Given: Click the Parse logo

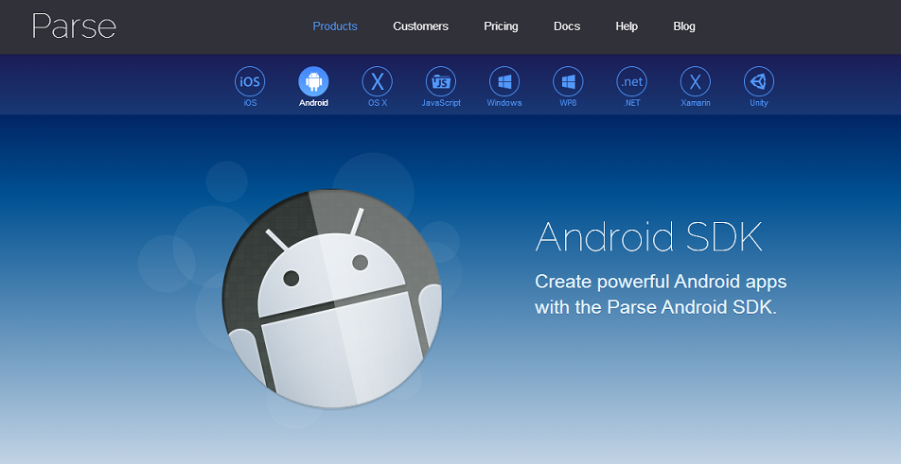Looking at the screenshot, I should [74, 26].
